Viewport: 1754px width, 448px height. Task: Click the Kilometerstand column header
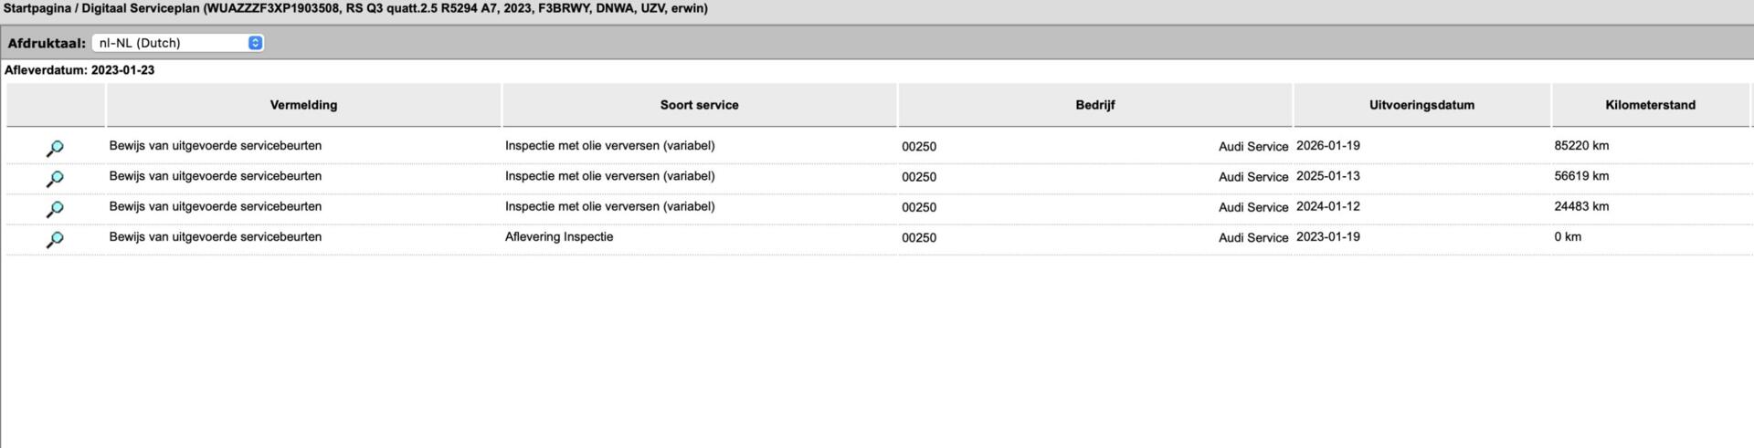[x=1650, y=105]
